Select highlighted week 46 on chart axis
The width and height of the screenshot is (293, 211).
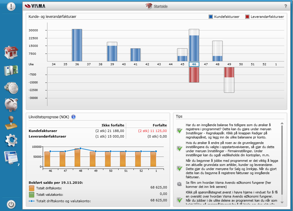coord(194,64)
